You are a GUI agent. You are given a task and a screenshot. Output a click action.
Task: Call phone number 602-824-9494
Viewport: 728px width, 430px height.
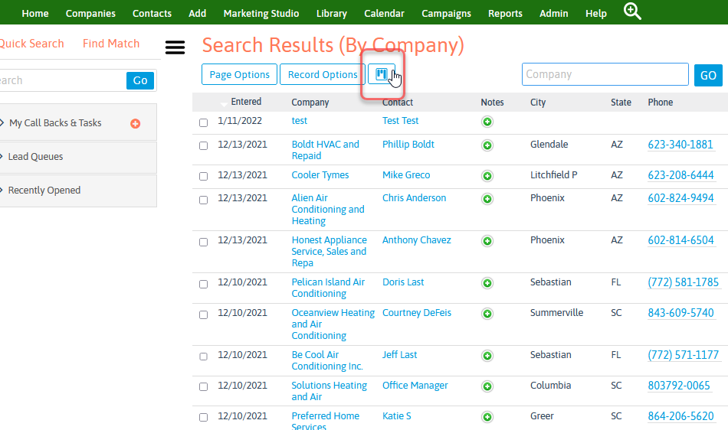[680, 198]
